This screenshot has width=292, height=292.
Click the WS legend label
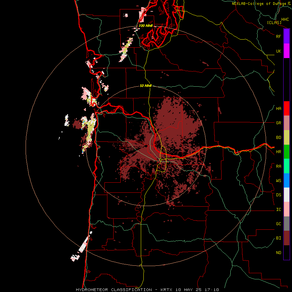[278, 181]
